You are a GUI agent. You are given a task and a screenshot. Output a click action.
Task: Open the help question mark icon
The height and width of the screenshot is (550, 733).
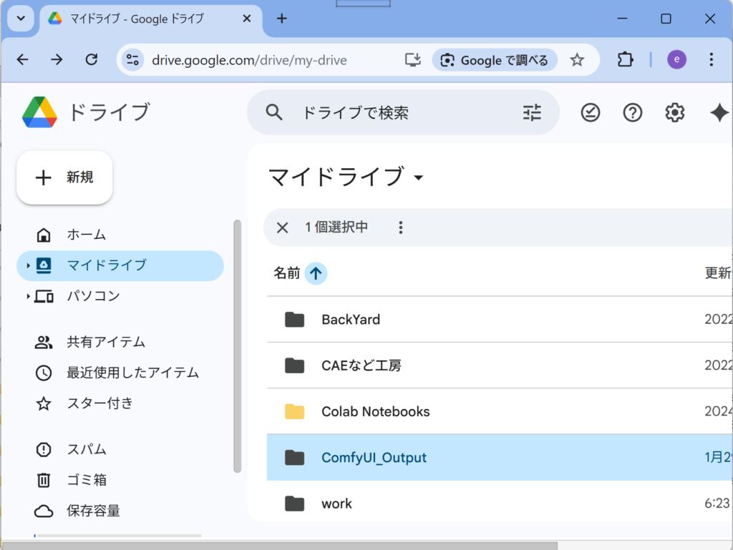click(632, 112)
